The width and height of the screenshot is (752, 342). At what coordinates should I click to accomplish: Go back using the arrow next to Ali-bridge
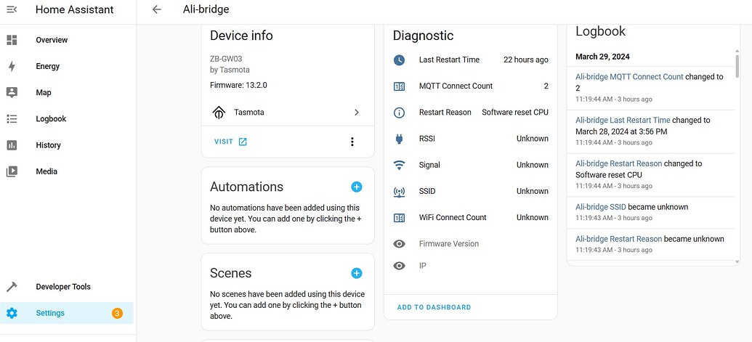click(156, 9)
